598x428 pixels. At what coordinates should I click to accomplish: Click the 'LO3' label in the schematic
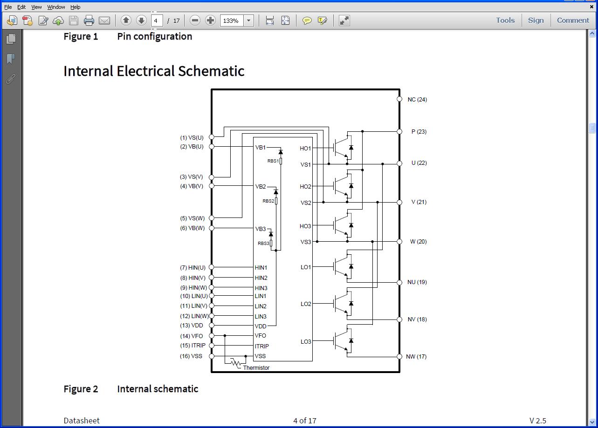tap(306, 342)
